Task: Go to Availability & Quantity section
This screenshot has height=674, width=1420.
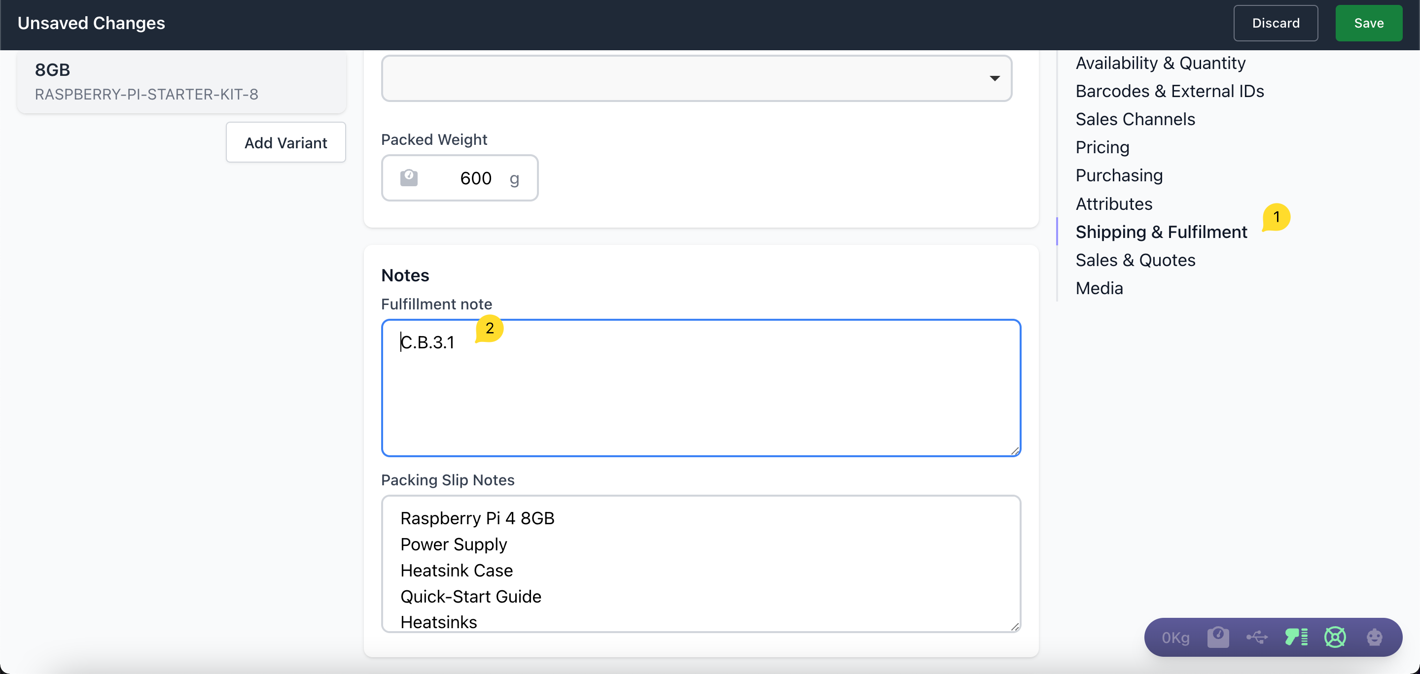Action: (x=1160, y=64)
